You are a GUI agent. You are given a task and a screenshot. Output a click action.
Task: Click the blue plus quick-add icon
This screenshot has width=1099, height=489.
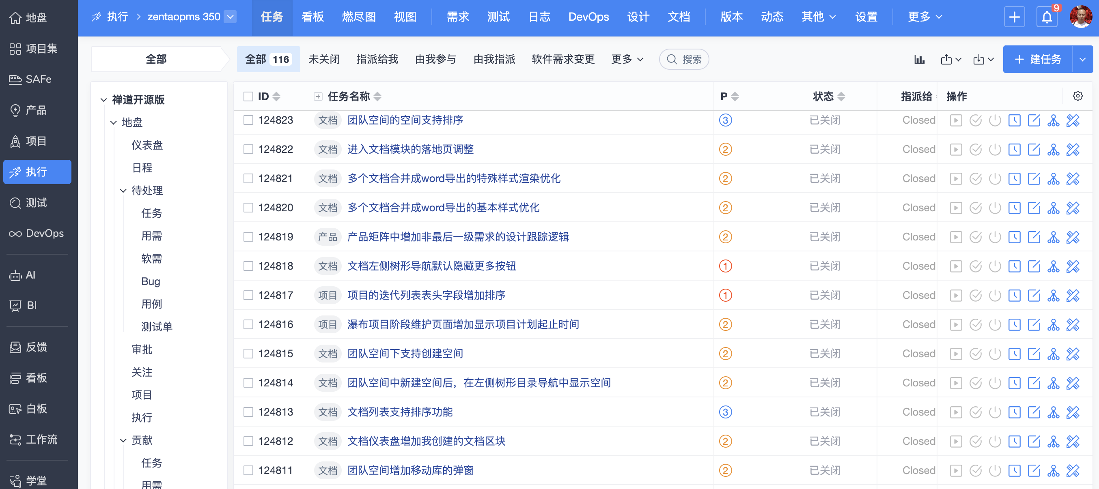point(1014,17)
